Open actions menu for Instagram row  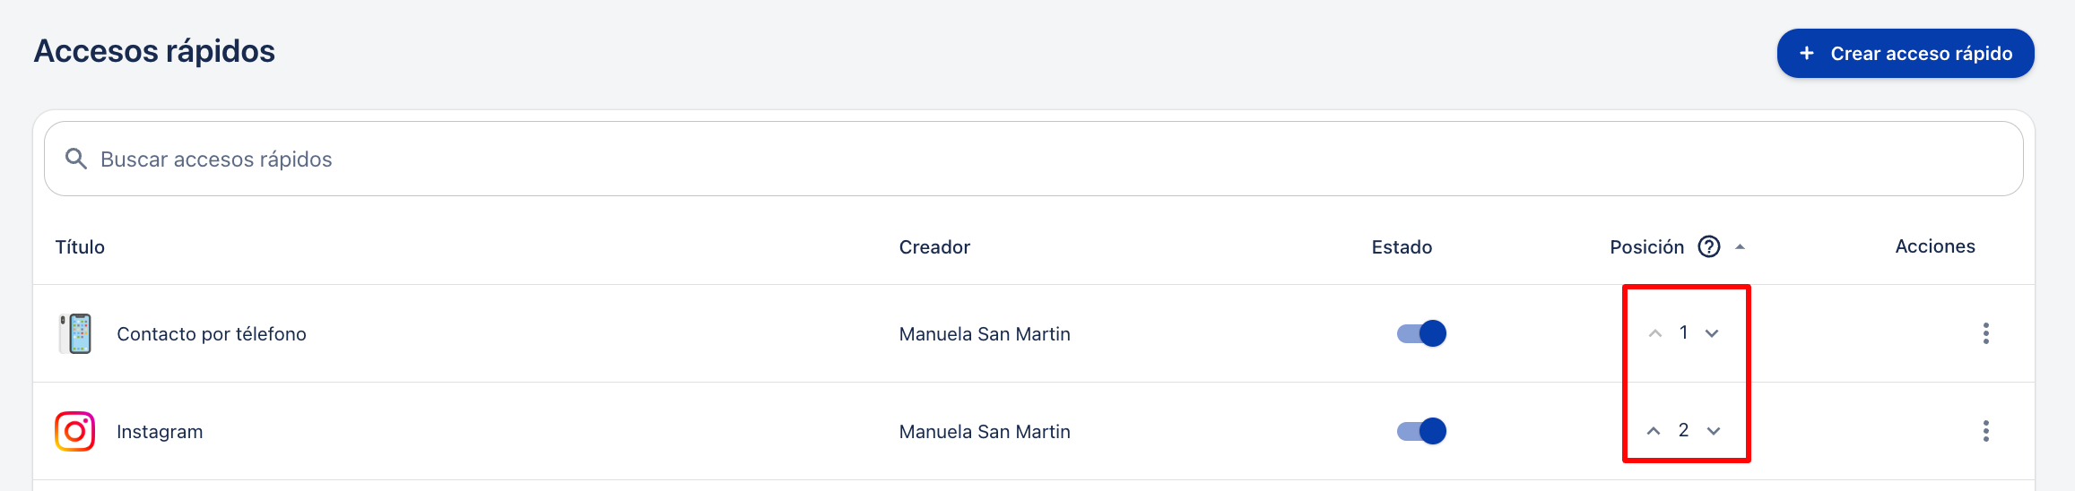[x=1985, y=431]
